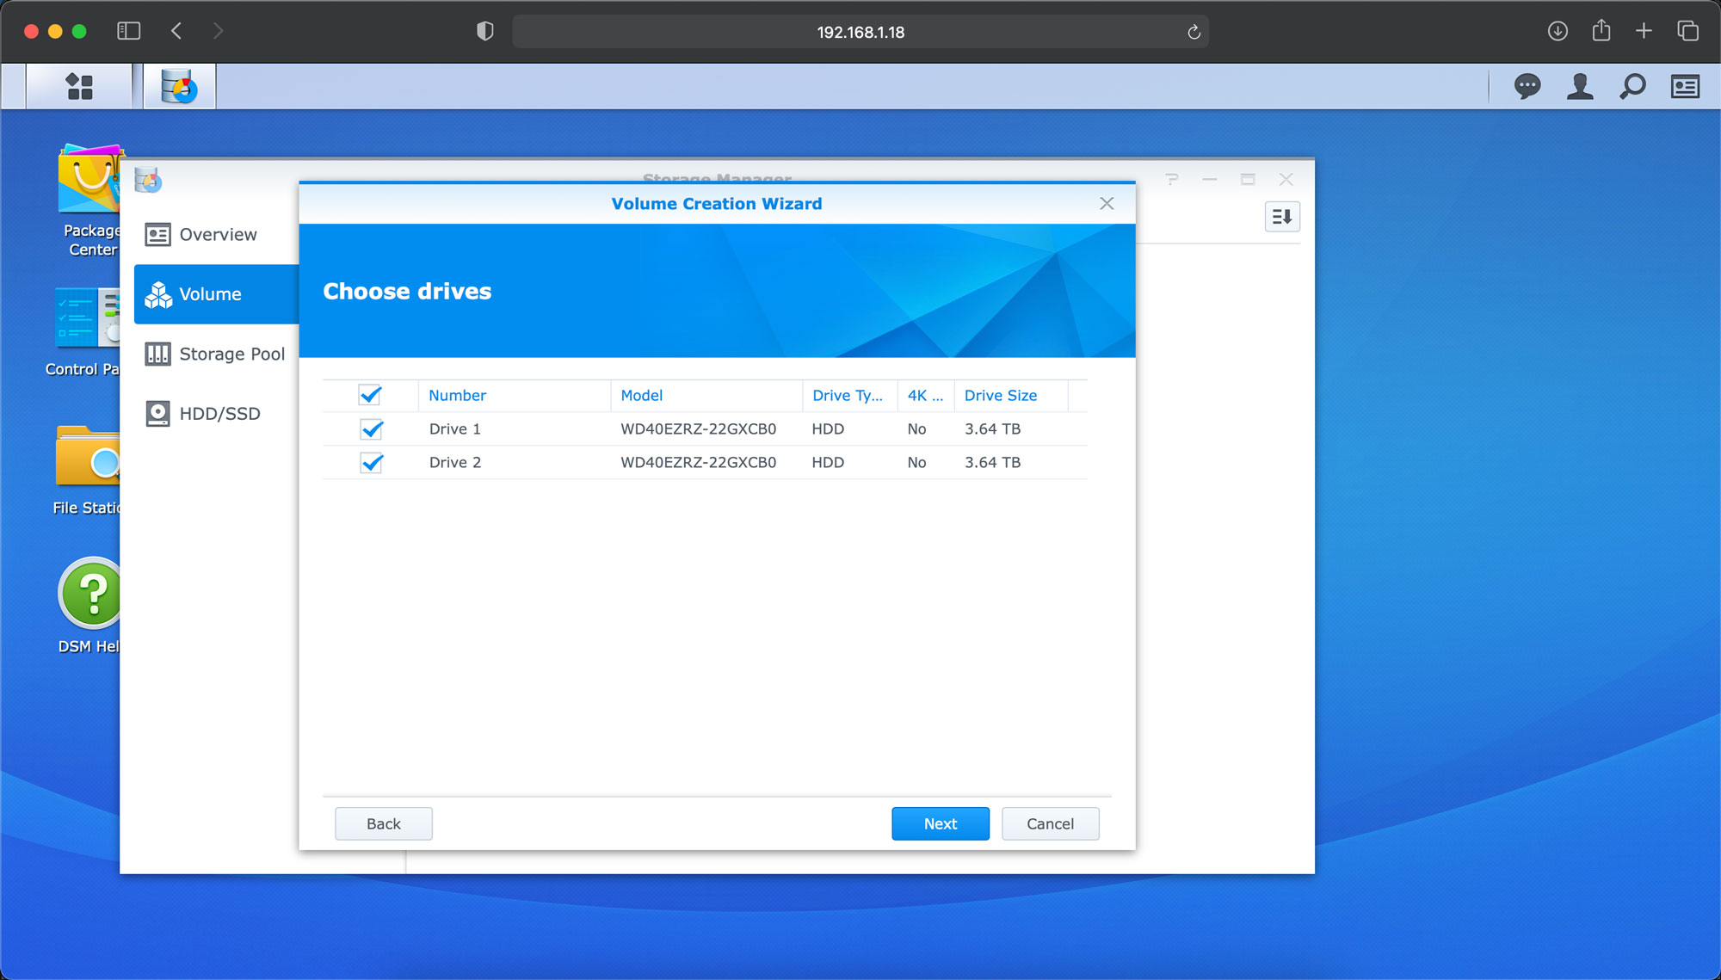The image size is (1721, 980).
Task: Click the Back button
Action: [383, 823]
